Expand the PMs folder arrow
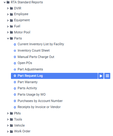Screen dimensions: 113x136 [x=8, y=114]
